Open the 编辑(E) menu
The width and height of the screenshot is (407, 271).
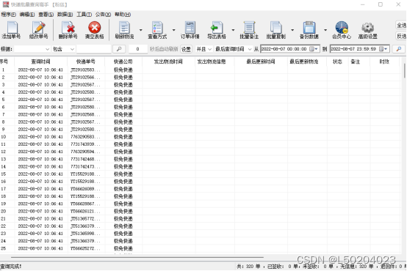(x=27, y=15)
